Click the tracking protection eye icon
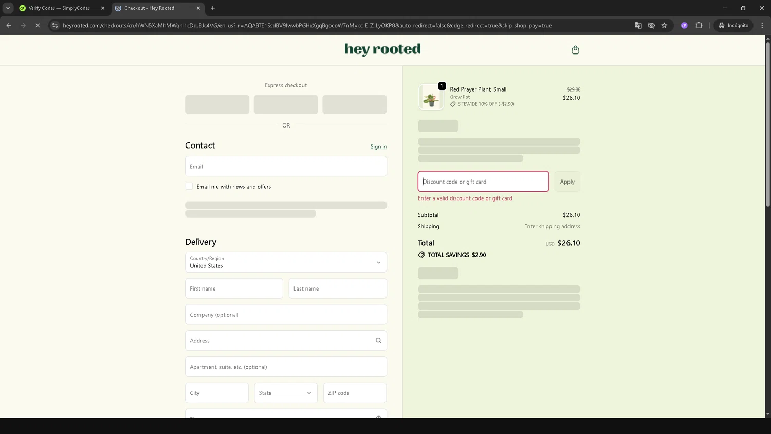Image resolution: width=771 pixels, height=434 pixels. (651, 25)
